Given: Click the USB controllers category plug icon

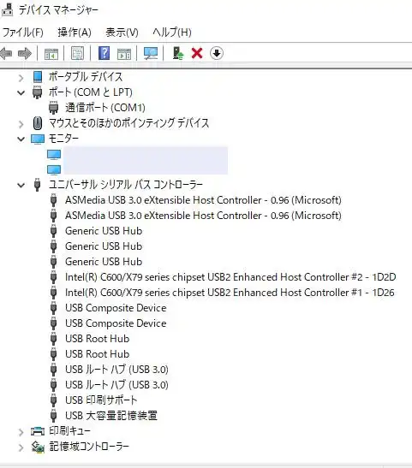Looking at the screenshot, I should 37,185.
